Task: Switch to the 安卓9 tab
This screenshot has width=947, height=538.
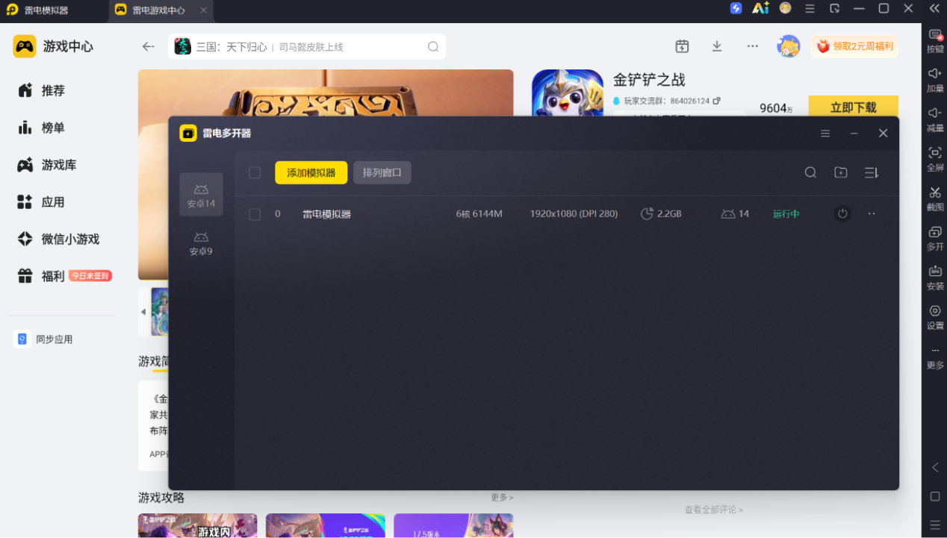Action: (201, 243)
